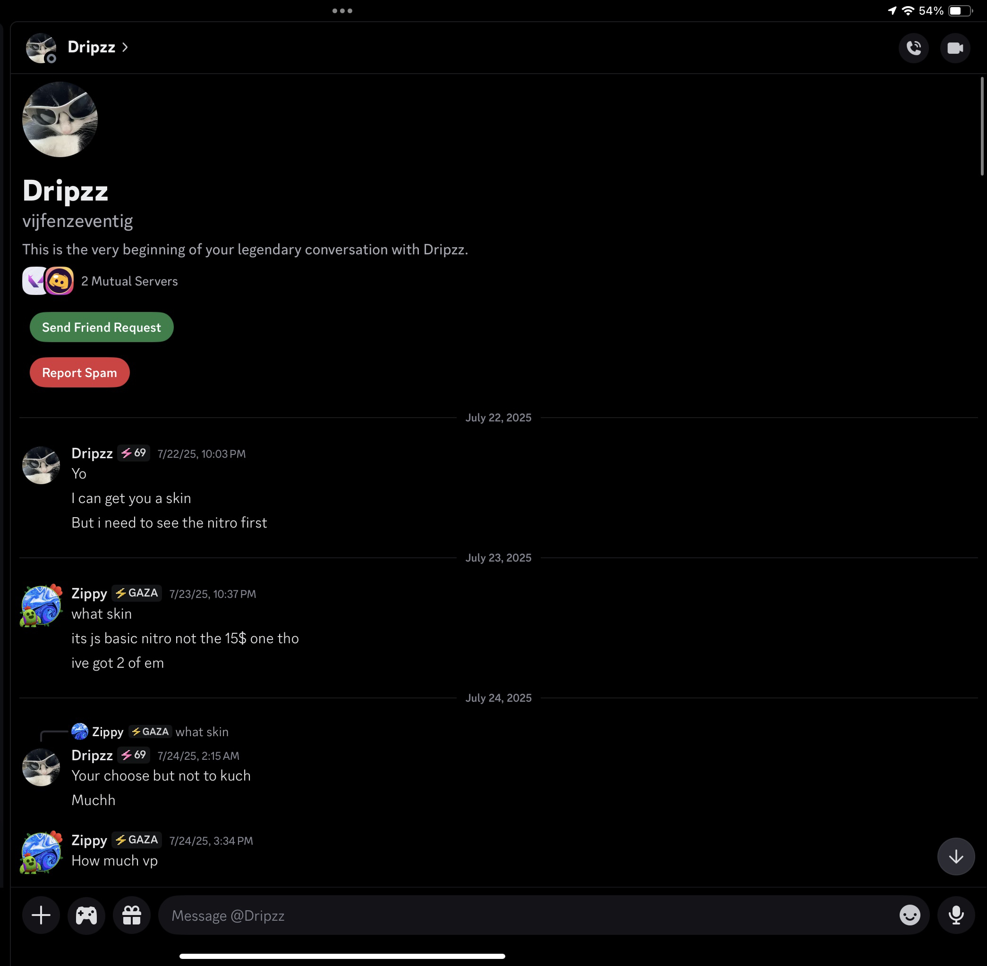Screen dimensions: 987x966
Task: Open the emoji picker
Action: tap(910, 915)
